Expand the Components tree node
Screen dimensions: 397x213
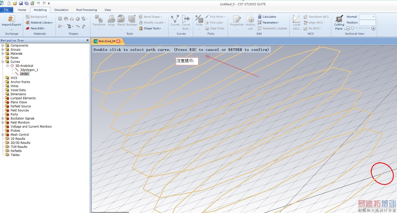point(3,46)
